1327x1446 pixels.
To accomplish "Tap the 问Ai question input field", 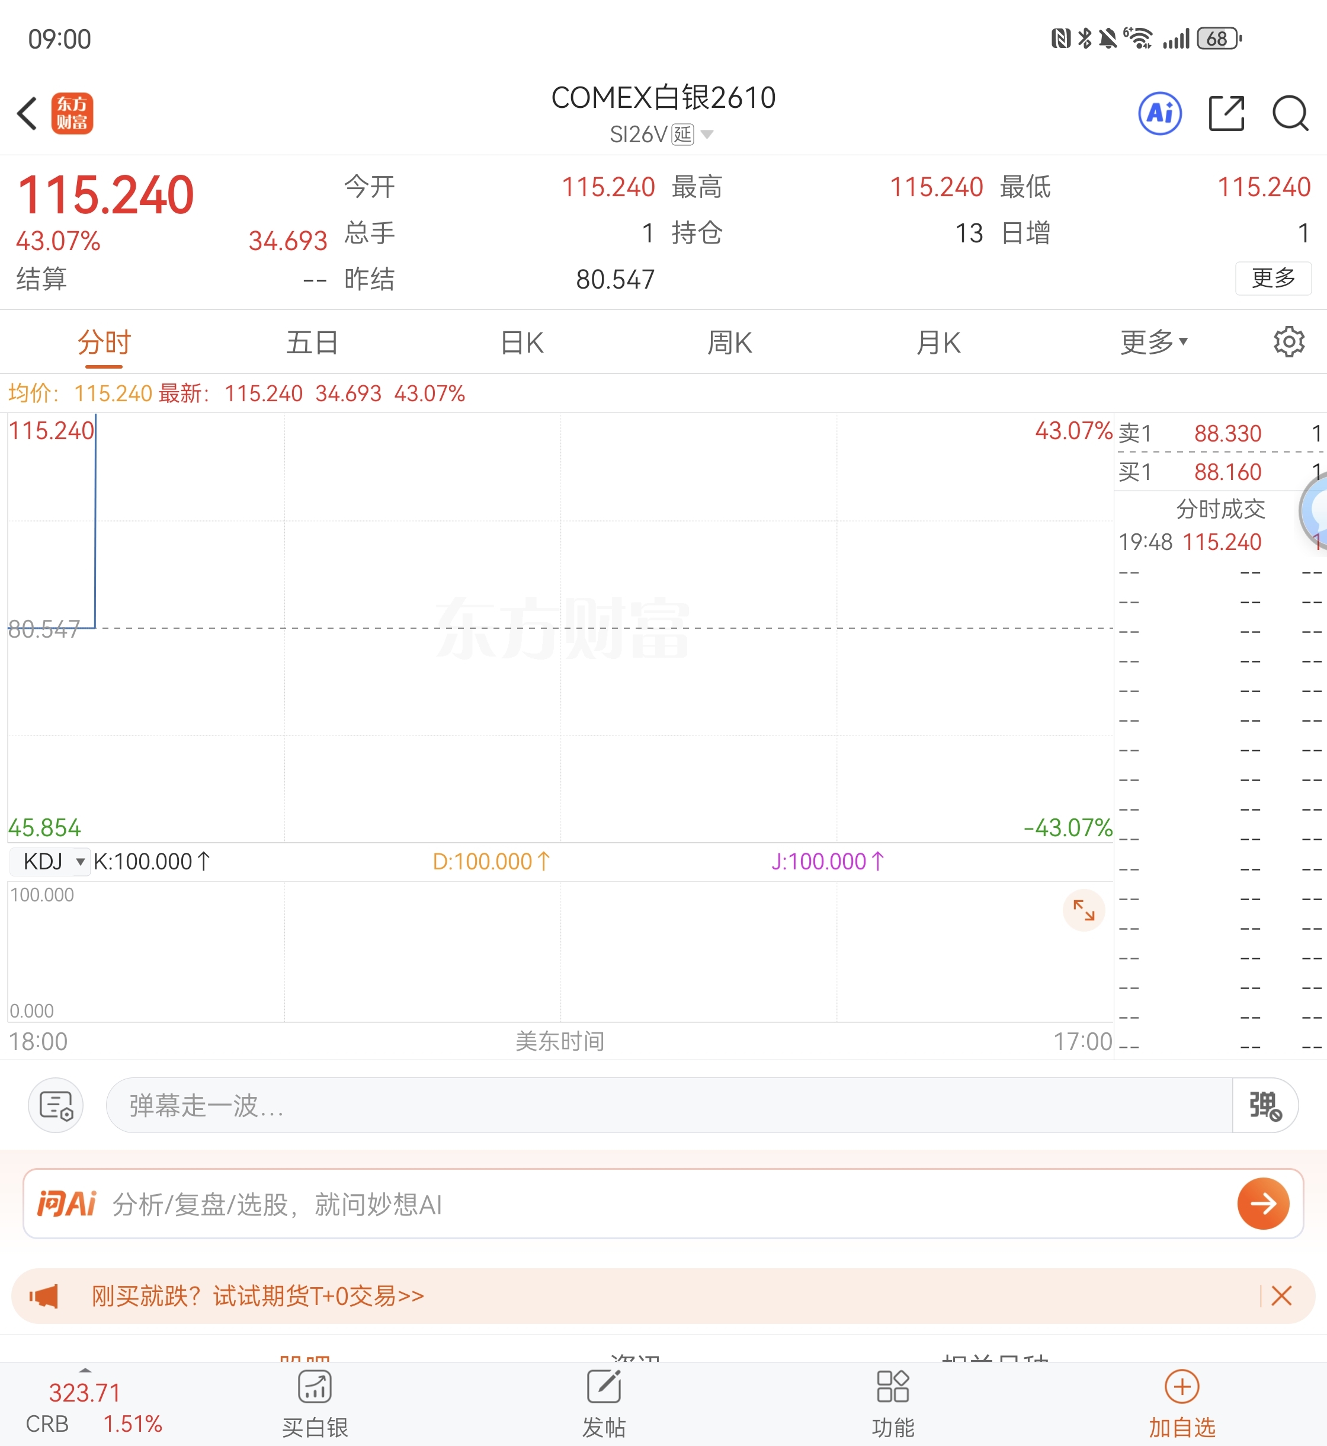I will [x=646, y=1204].
